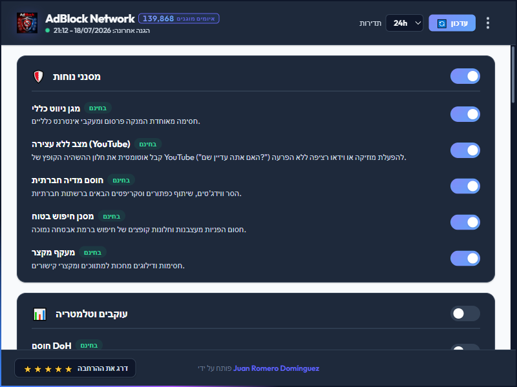
Task: Disable the מגן ניווט כללי switch
Action: pos(465,114)
